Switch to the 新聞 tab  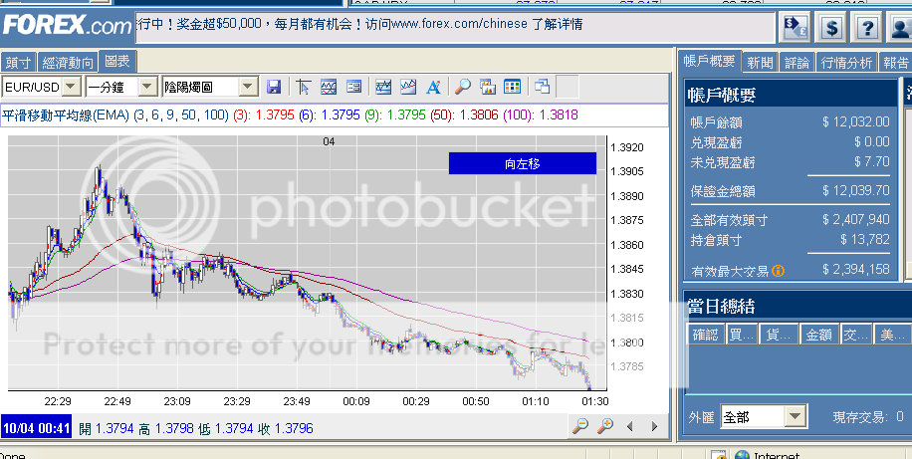760,62
